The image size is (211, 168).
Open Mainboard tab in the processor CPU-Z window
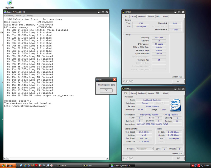[142, 93]
